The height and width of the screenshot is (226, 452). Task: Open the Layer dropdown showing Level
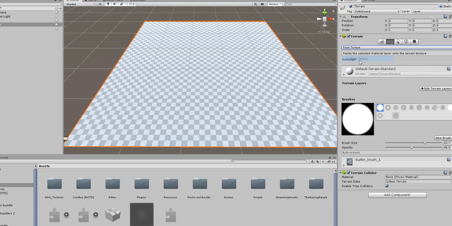coord(432,11)
